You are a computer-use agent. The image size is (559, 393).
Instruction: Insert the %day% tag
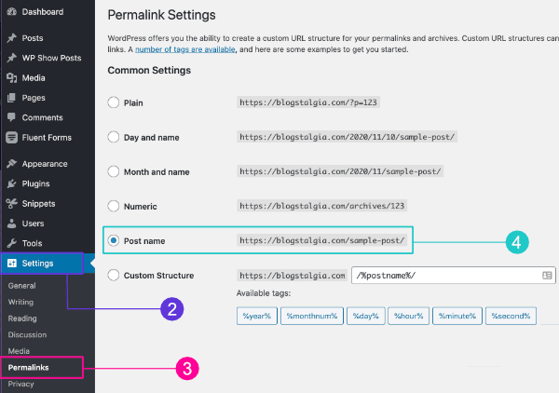coord(366,316)
